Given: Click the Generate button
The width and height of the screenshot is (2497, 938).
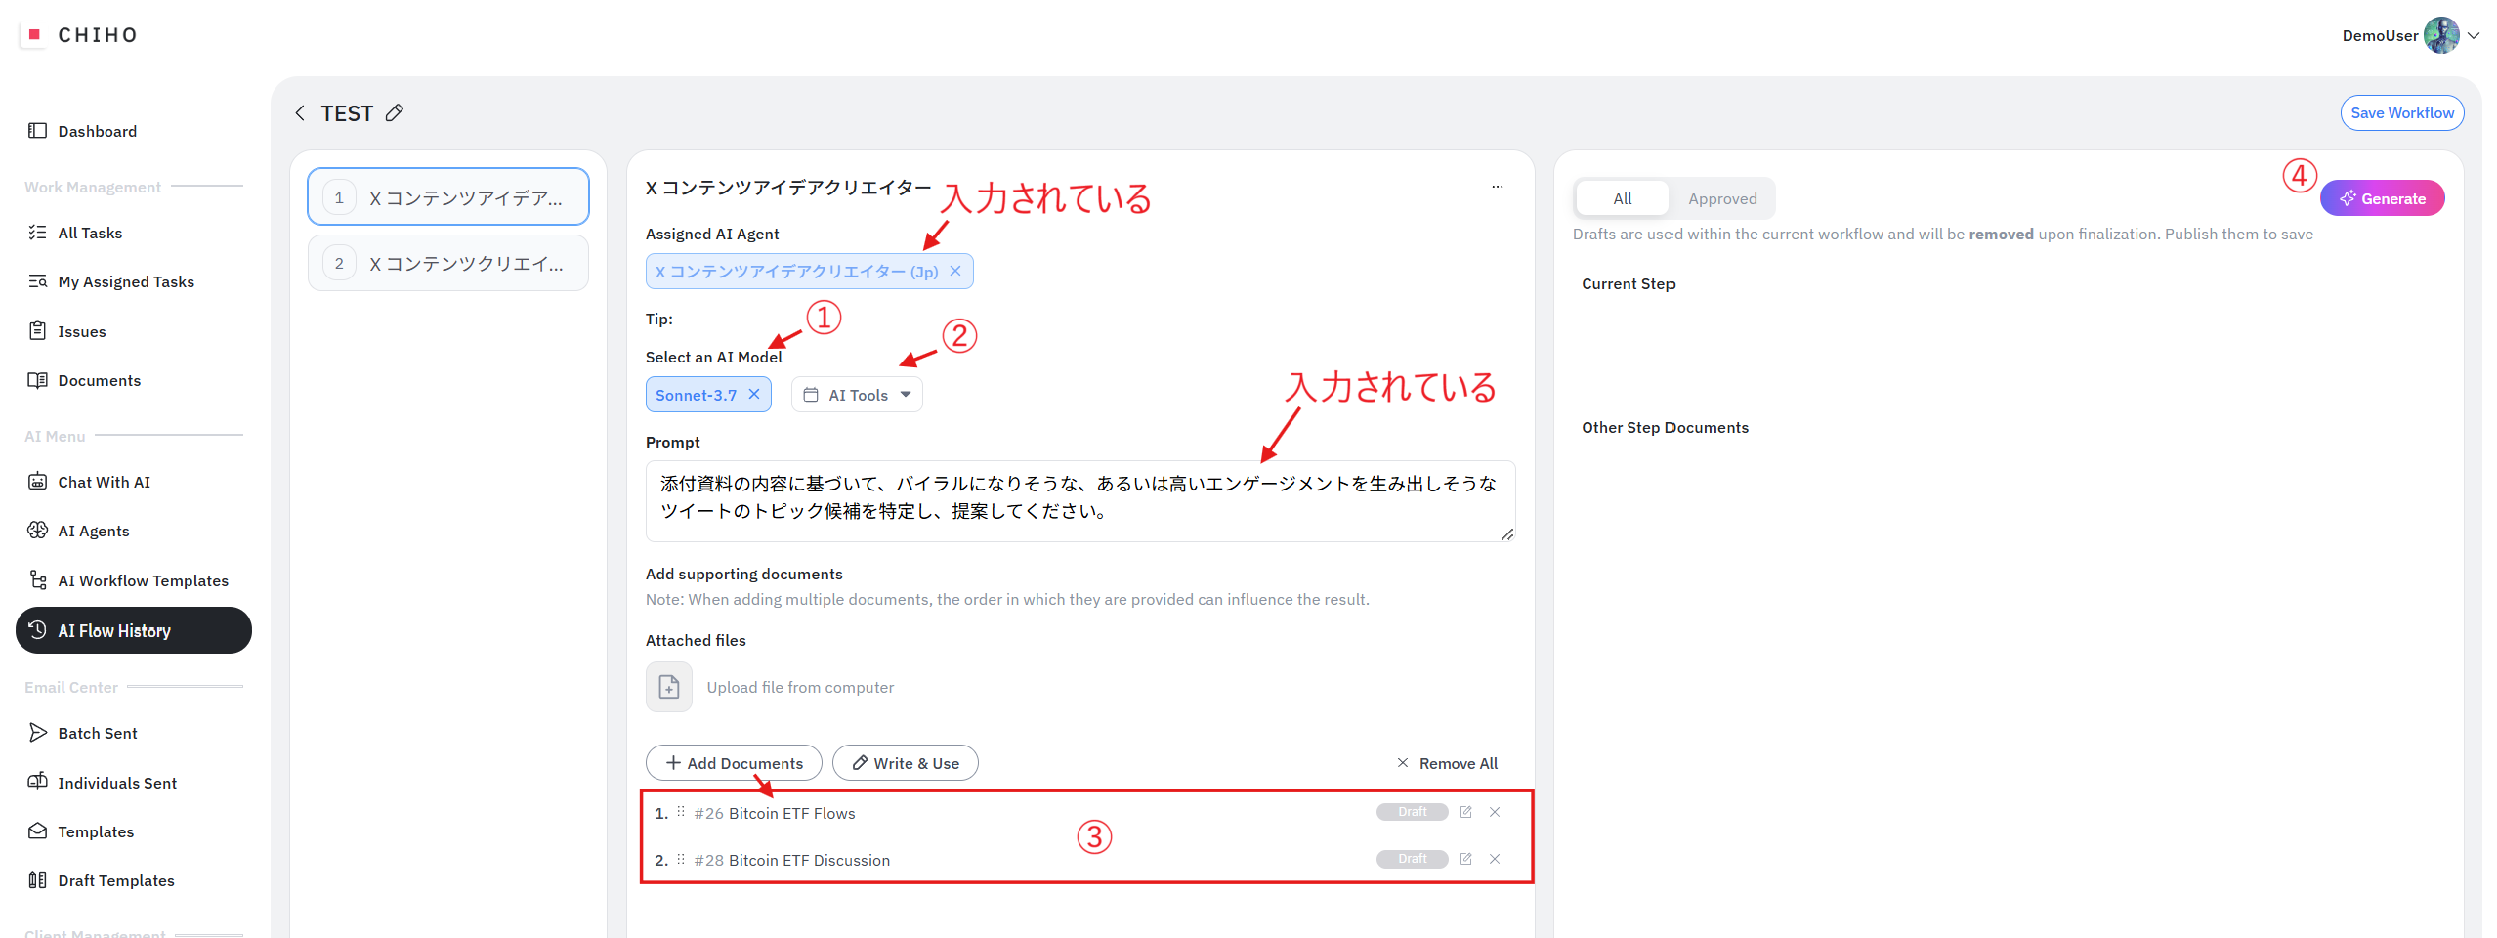Looking at the screenshot, I should [2382, 198].
